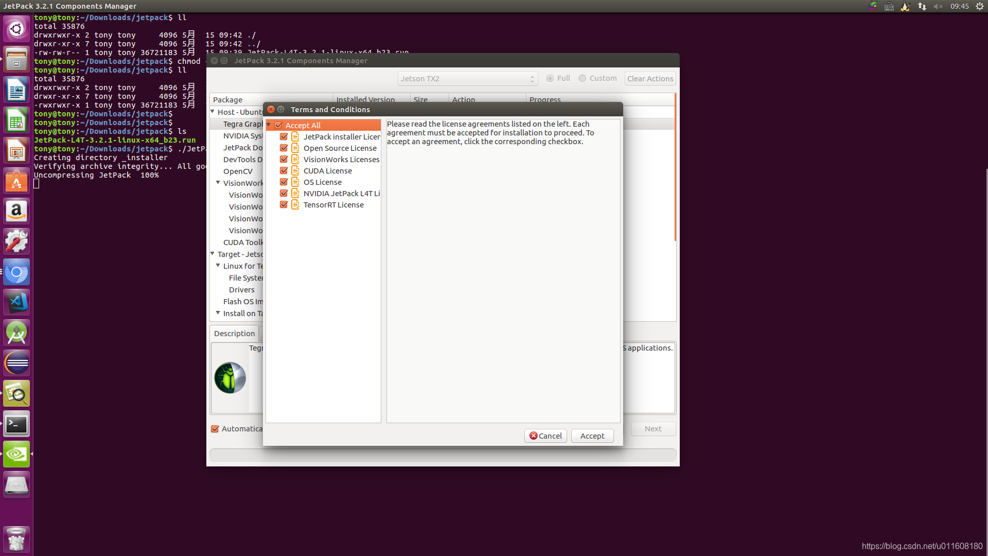Viewport: 988px width, 556px height.
Task: Open Amazon launcher icon
Action: (x=16, y=212)
